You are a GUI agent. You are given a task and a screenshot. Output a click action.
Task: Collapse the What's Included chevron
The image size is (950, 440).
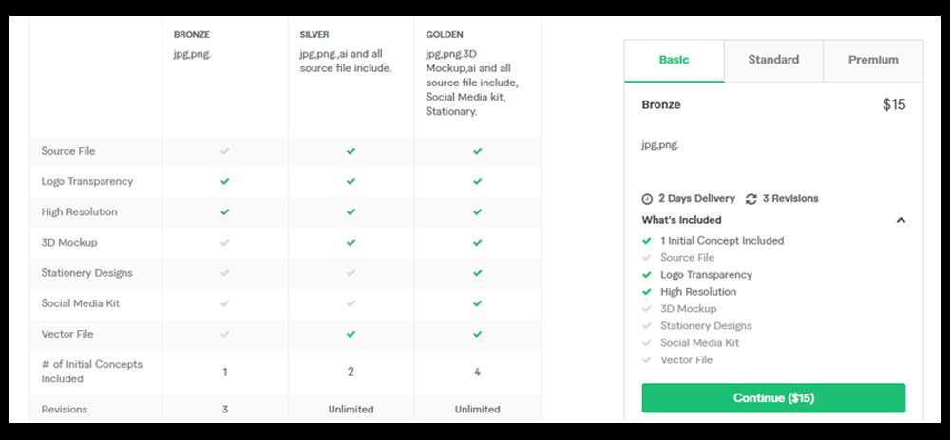click(x=901, y=220)
